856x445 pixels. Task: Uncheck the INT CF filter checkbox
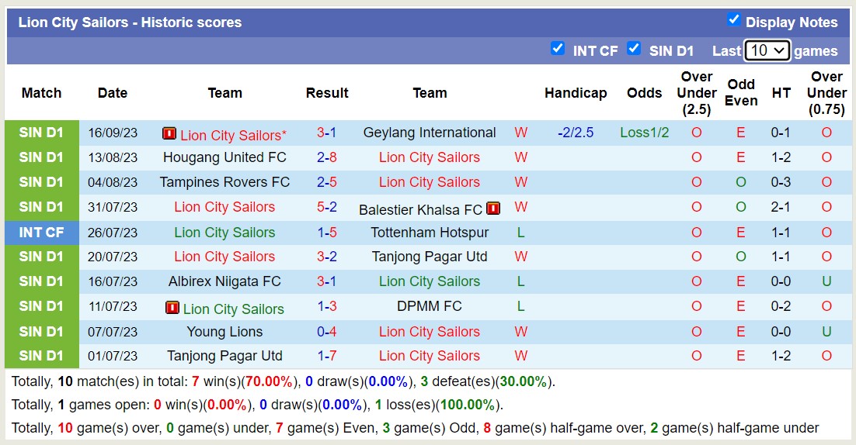point(558,49)
